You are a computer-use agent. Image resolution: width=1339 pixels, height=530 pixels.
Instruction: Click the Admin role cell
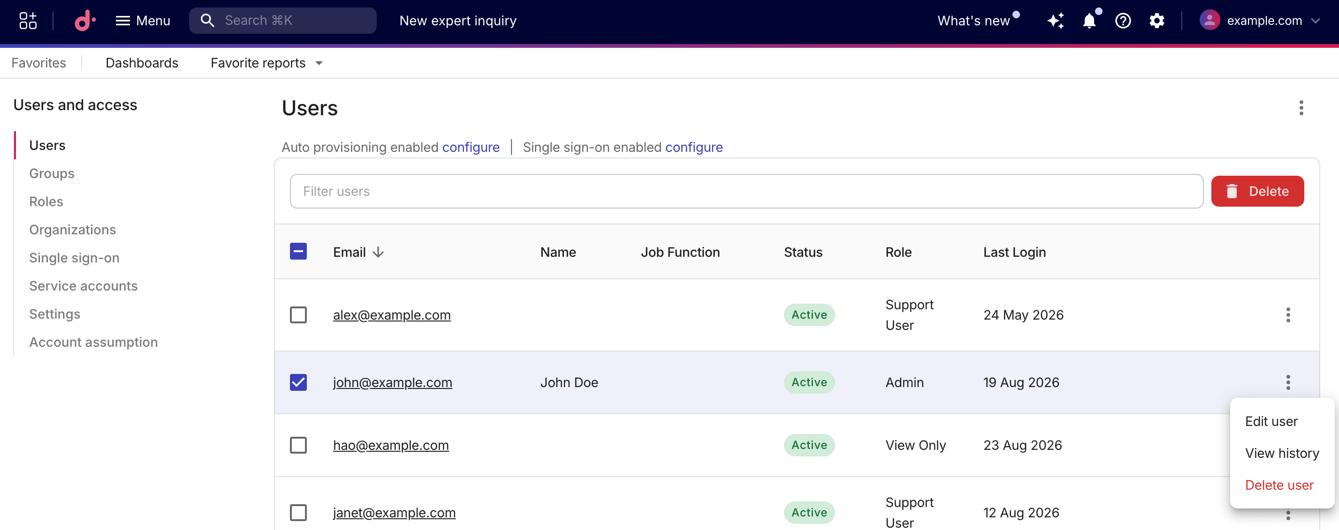point(904,382)
